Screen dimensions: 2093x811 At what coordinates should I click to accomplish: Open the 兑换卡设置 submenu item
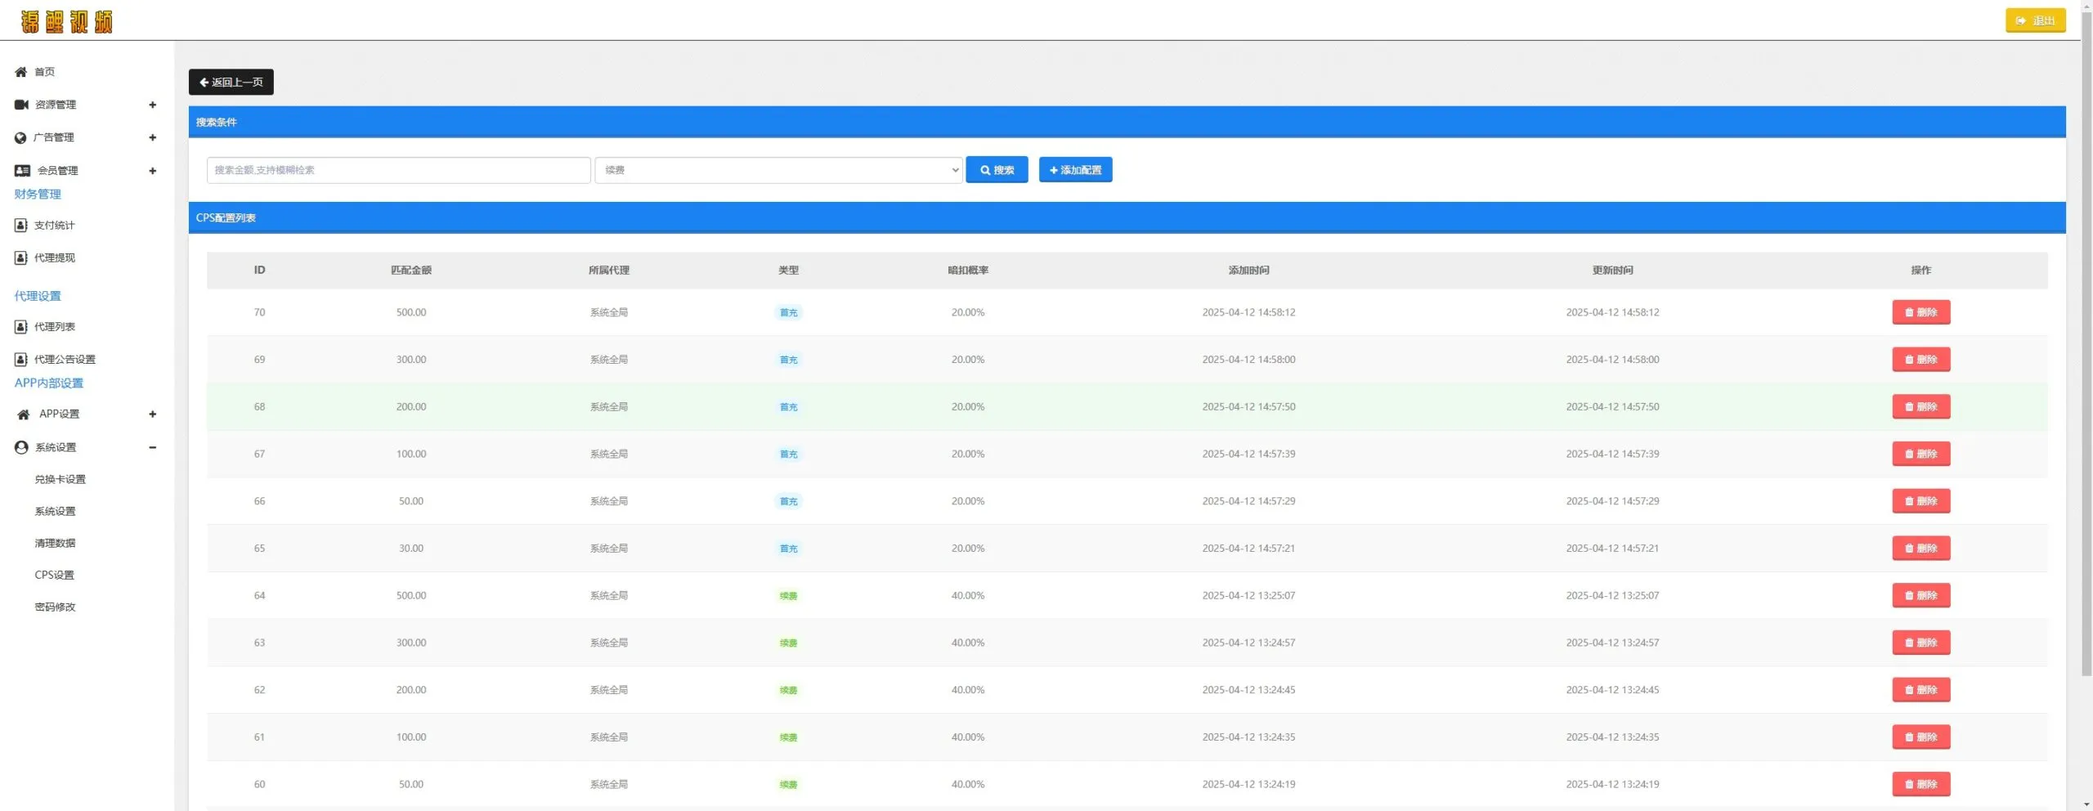60,479
